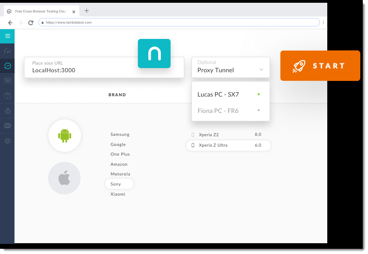368x254 pixels.
Task: Select the Samsung brand
Action: 120,134
